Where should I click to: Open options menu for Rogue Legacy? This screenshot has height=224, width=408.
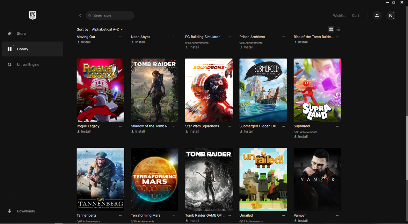point(120,126)
